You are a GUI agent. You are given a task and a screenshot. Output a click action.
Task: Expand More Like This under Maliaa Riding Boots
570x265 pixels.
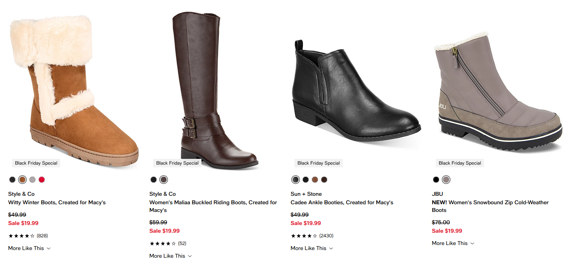(171, 256)
